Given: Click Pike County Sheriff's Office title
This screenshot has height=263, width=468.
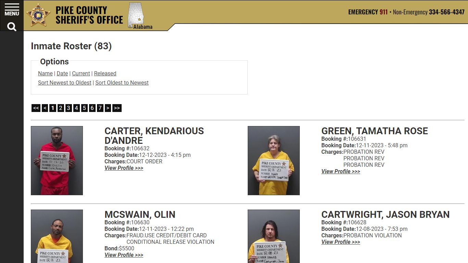Looking at the screenshot, I should [x=89, y=15].
